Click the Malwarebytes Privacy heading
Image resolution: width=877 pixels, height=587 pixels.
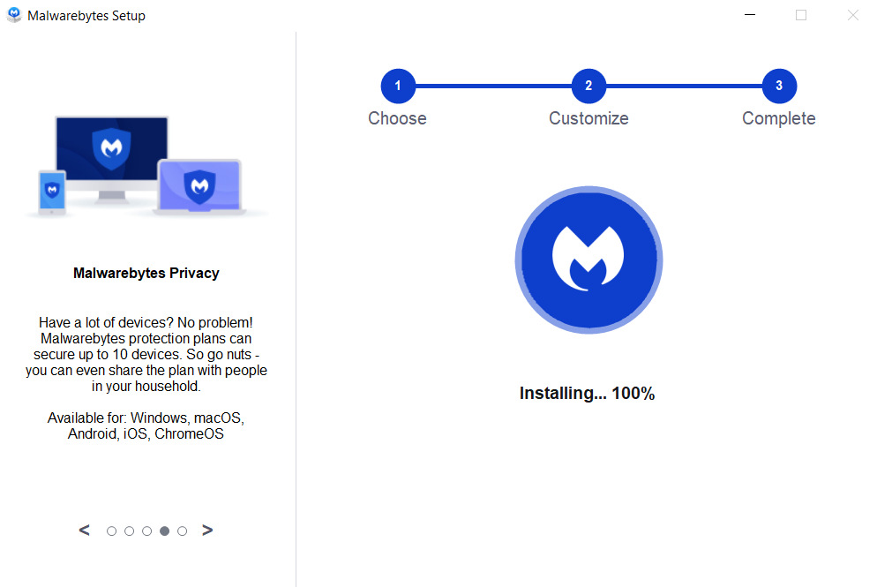tap(146, 274)
